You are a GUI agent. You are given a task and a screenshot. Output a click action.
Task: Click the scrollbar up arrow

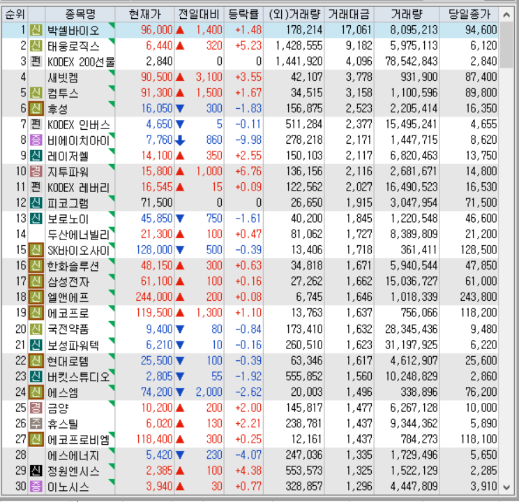506,15
